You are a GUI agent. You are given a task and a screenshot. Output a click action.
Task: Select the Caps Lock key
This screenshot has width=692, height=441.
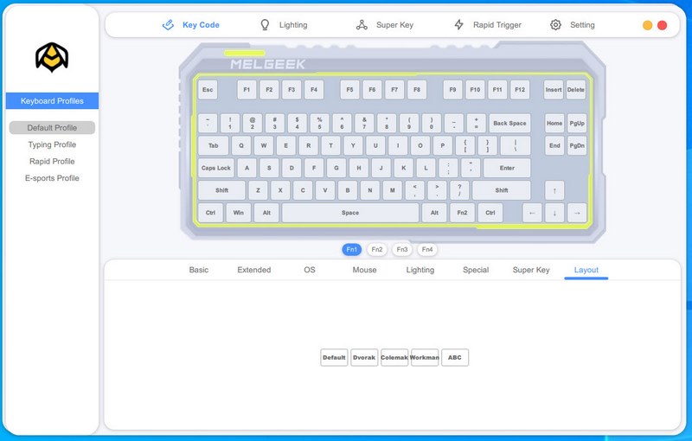point(215,168)
